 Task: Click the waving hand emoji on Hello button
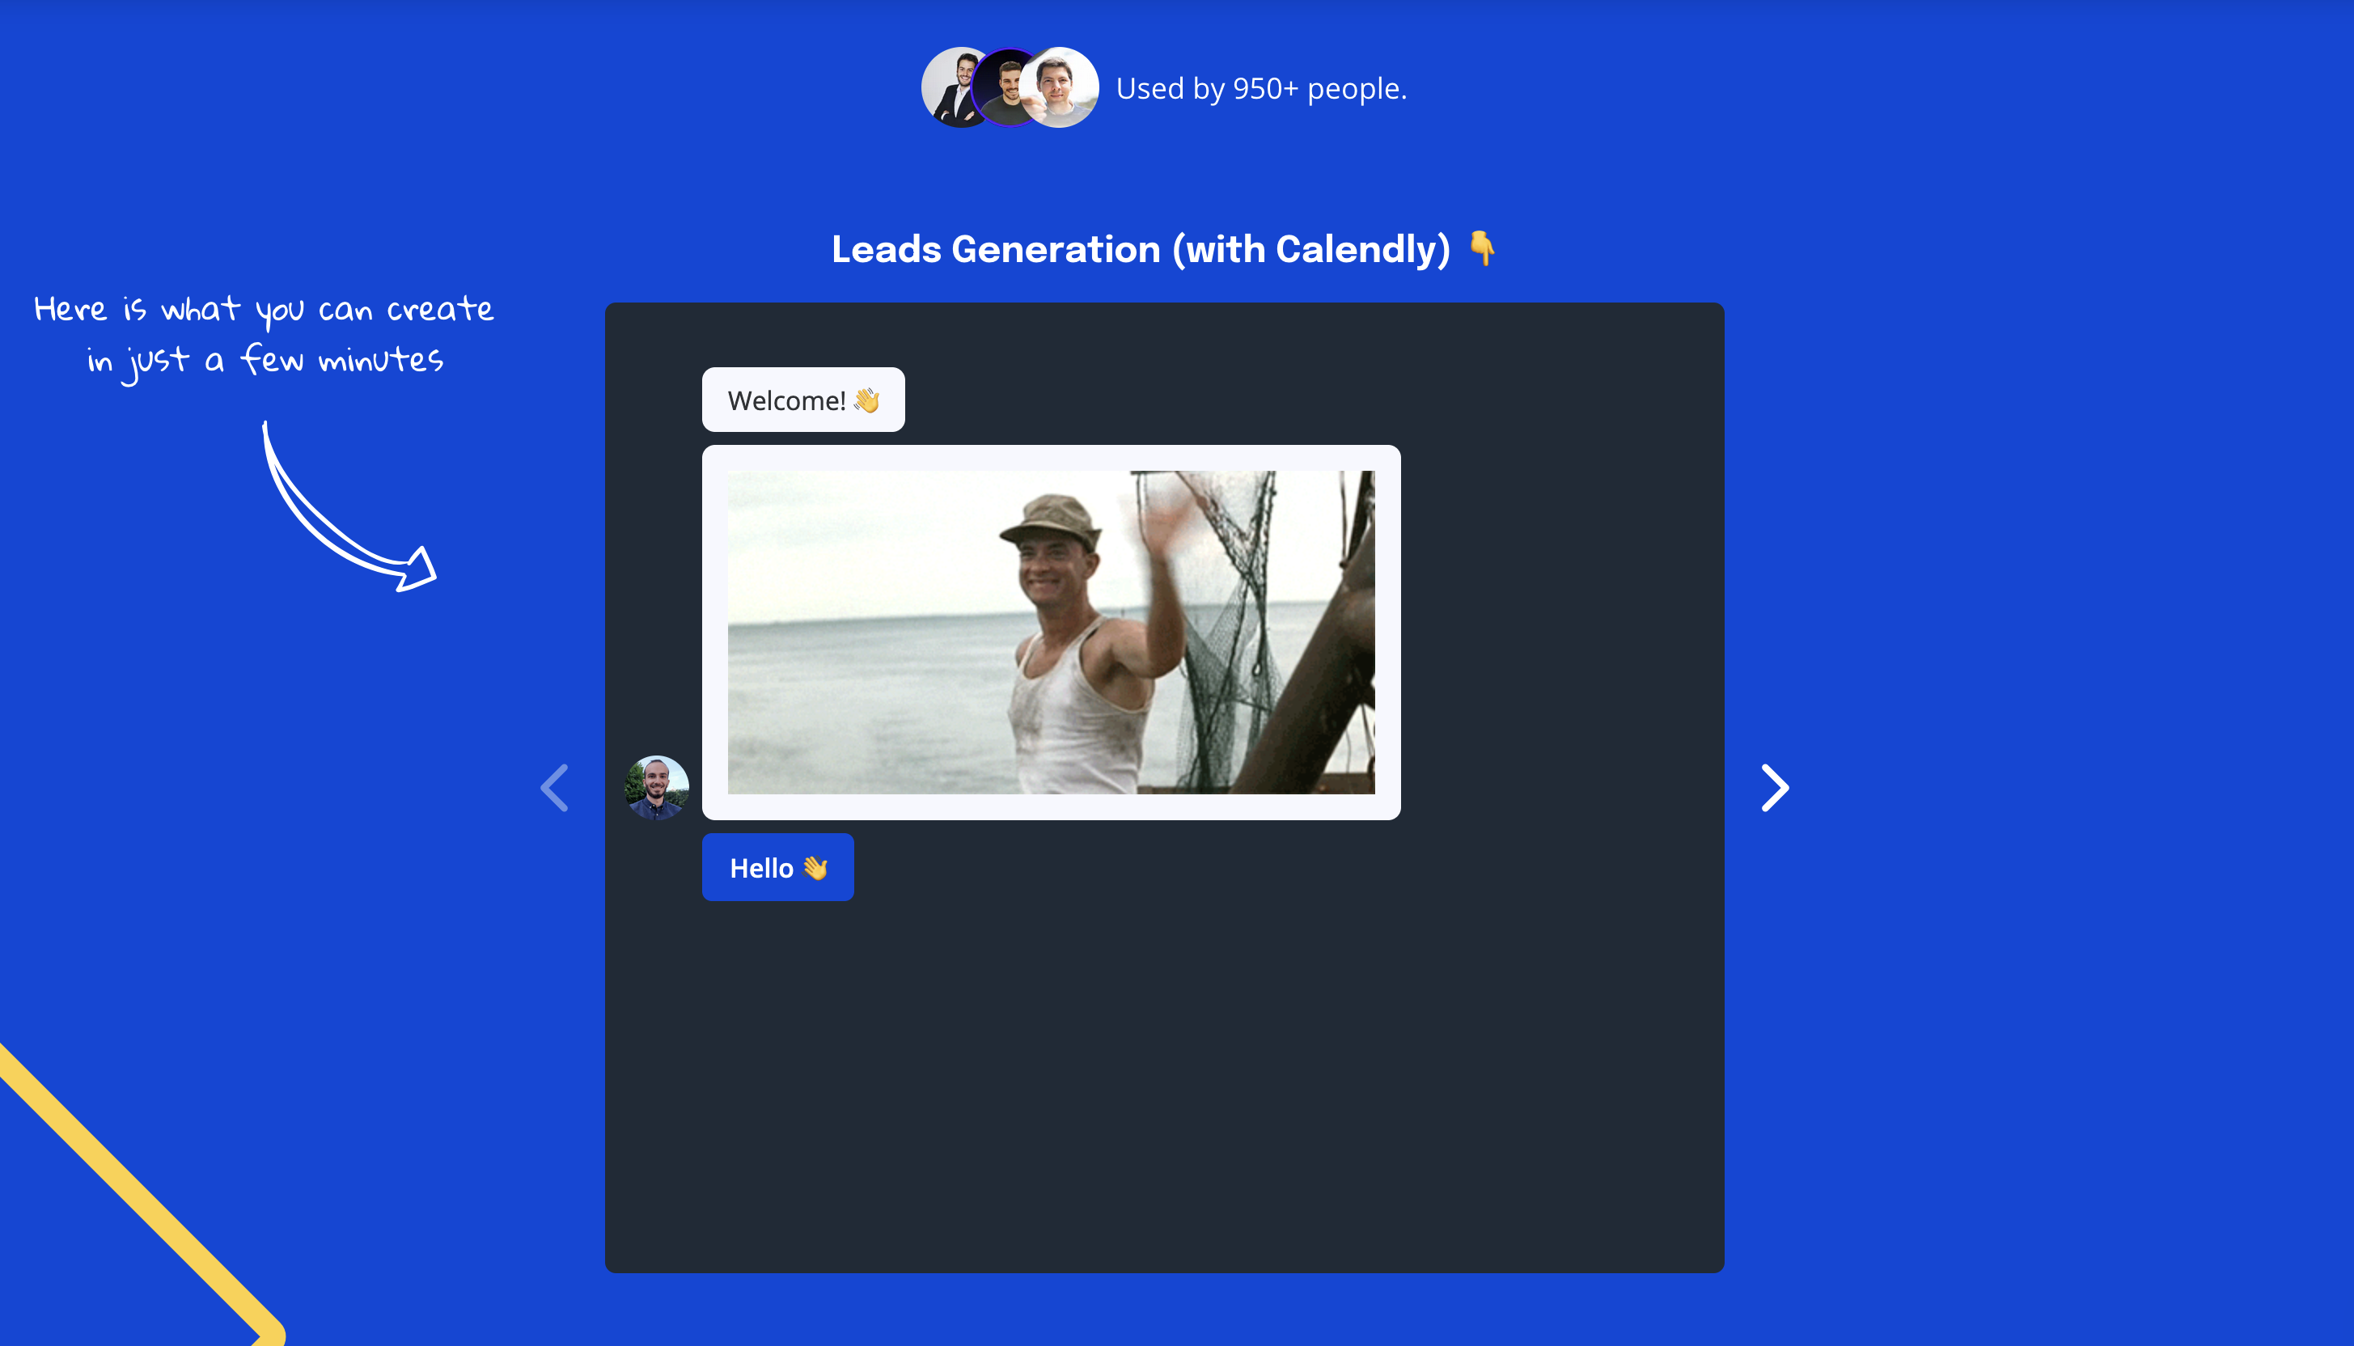click(815, 868)
